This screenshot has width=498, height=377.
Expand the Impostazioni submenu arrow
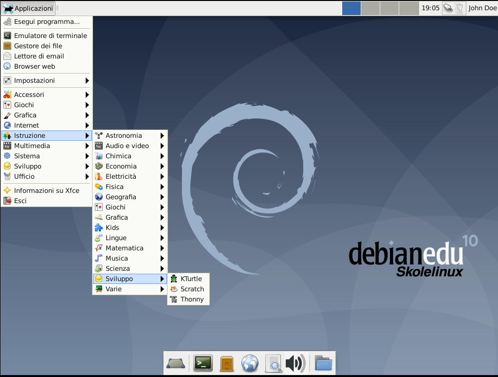pyautogui.click(x=87, y=80)
